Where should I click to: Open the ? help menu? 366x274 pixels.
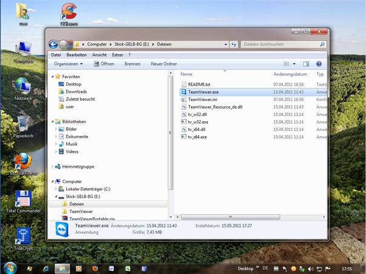pos(129,55)
